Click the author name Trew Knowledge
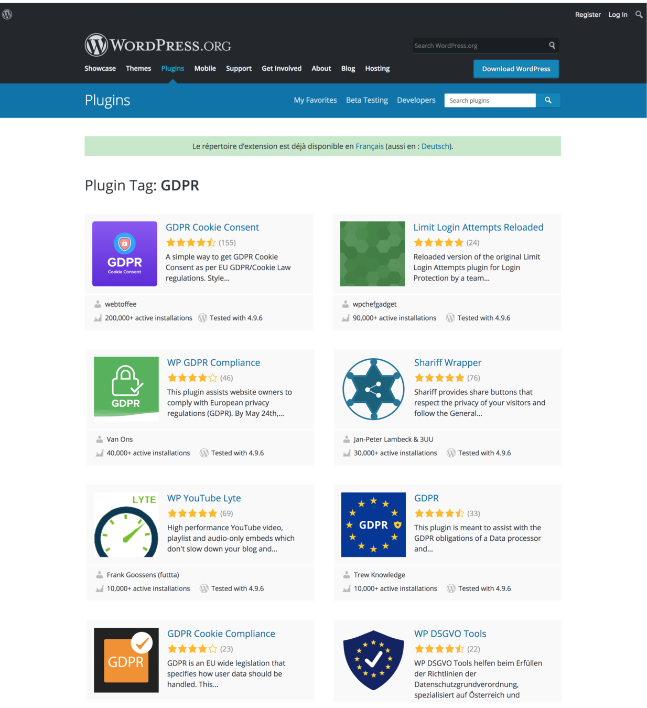Image resolution: width=647 pixels, height=708 pixels. [x=379, y=575]
